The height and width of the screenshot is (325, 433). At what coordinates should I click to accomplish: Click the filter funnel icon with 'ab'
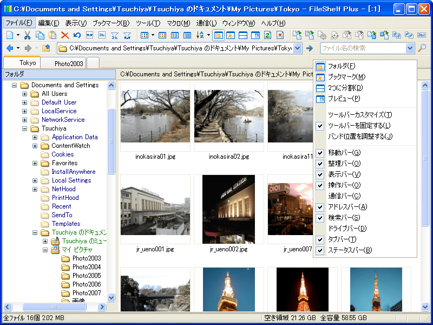click(x=114, y=35)
